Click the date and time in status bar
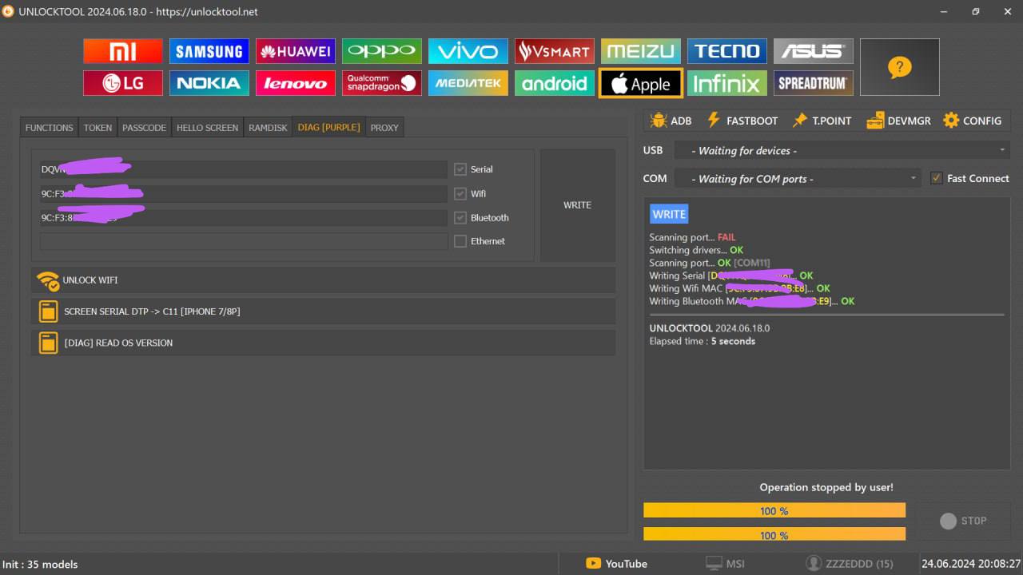 point(971,564)
